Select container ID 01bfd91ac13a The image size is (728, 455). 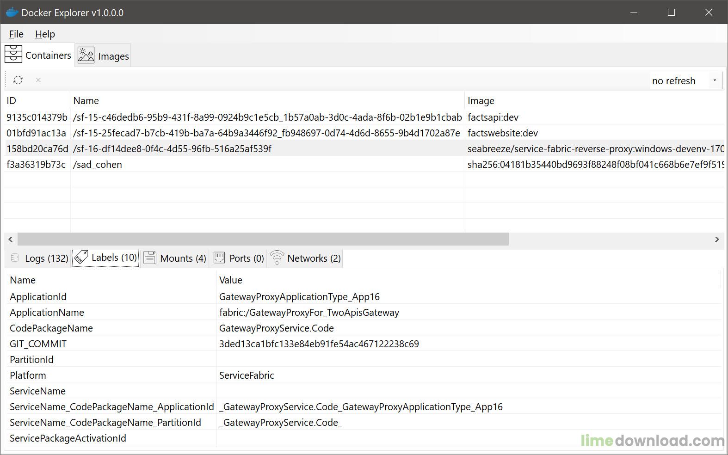click(x=36, y=133)
